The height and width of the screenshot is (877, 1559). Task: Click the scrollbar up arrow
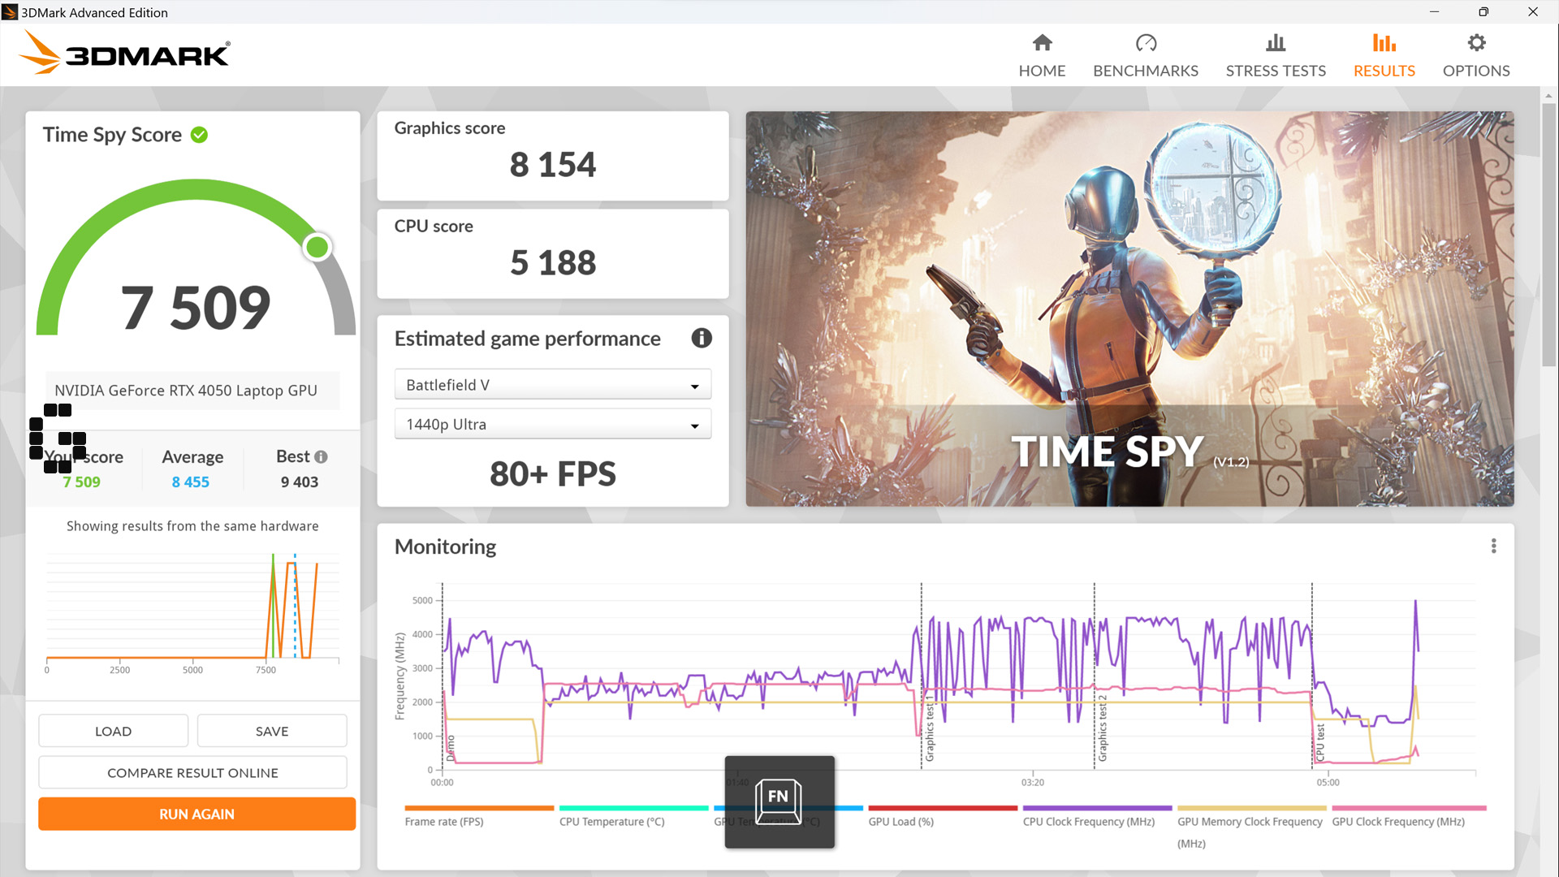click(1549, 96)
